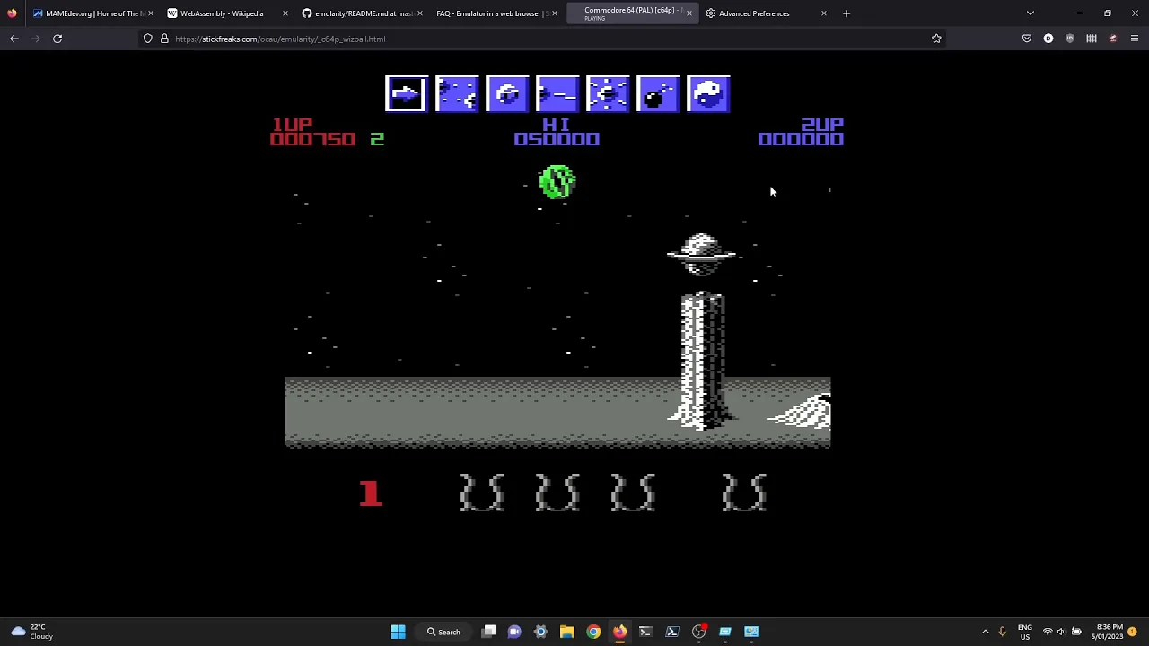Click the tracking protection shield icon
Image resolution: width=1149 pixels, height=646 pixels.
click(x=148, y=39)
